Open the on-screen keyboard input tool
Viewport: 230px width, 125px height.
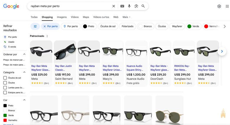tap(122, 6)
